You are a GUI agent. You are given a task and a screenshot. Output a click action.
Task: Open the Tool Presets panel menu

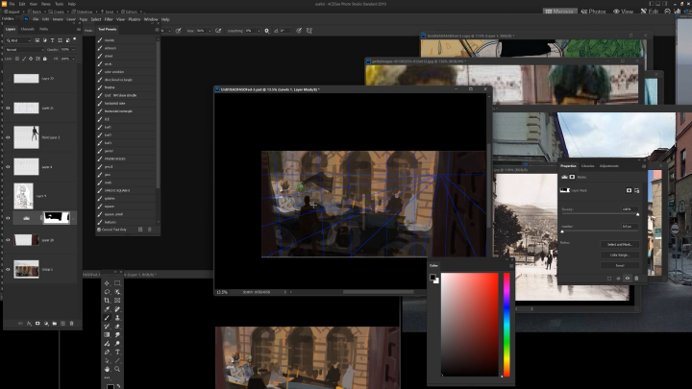[157, 30]
